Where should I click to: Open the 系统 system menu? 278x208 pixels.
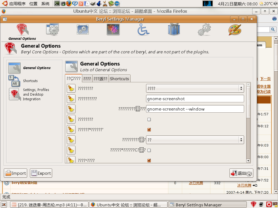coord(45,4)
